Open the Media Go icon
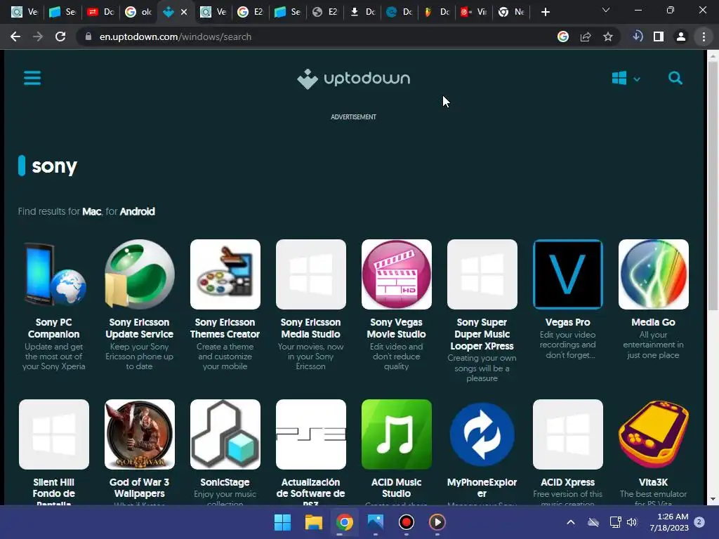Image resolution: width=719 pixels, height=539 pixels. point(654,274)
